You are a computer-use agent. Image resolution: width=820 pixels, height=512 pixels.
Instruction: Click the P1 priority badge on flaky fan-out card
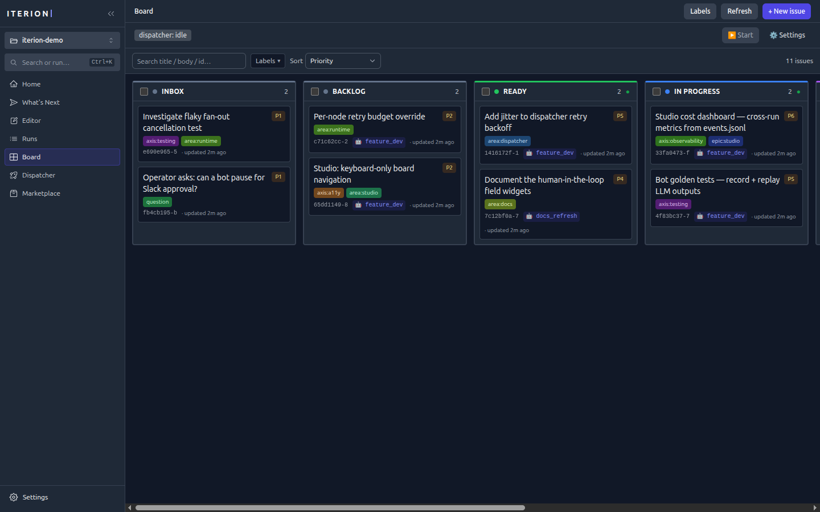click(278, 116)
